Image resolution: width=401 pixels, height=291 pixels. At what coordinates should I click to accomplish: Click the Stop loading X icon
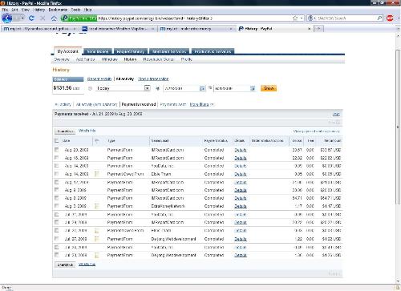click(x=43, y=18)
